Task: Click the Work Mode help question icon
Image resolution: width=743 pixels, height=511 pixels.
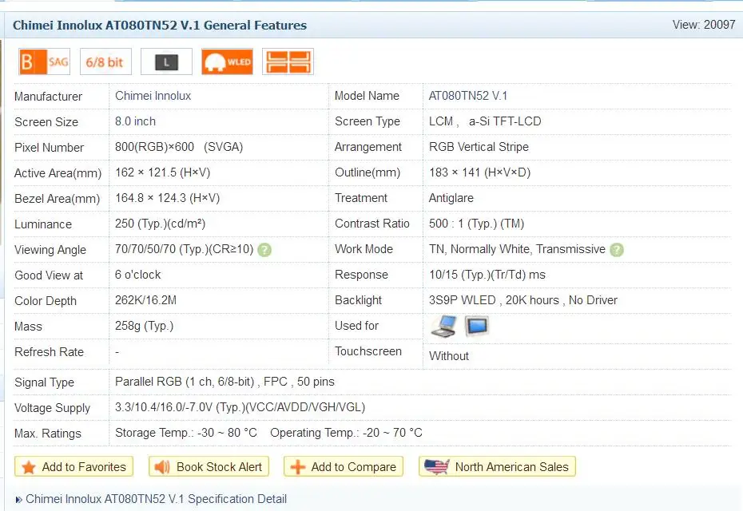Action: click(x=617, y=250)
